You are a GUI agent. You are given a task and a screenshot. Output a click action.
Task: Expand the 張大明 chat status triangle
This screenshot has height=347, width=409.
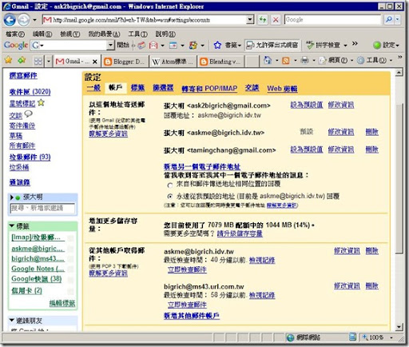[12, 197]
